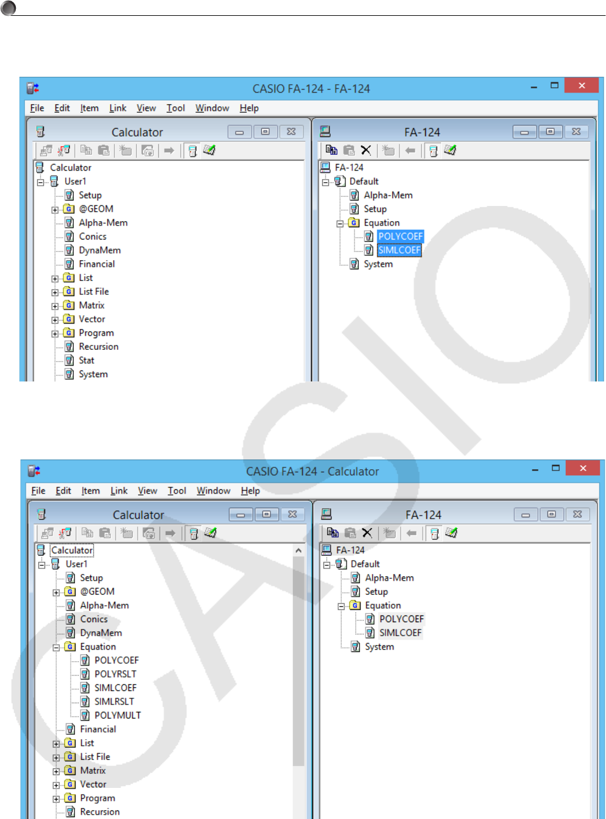Click Paste icon in lower window's Calculator toolbar
The height and width of the screenshot is (819, 606).
pos(105,533)
